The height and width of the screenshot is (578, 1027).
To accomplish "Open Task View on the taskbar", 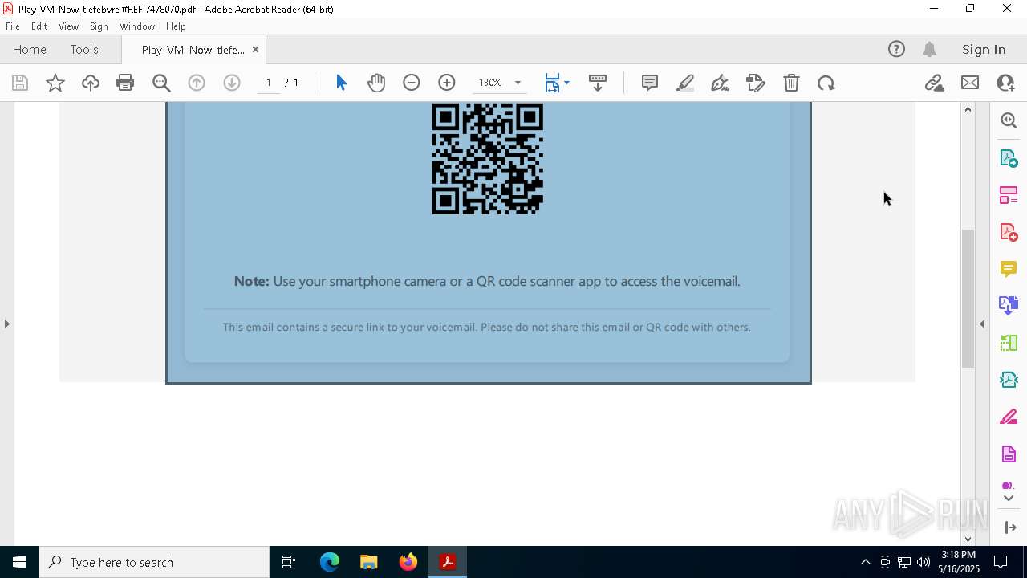I will point(289,562).
